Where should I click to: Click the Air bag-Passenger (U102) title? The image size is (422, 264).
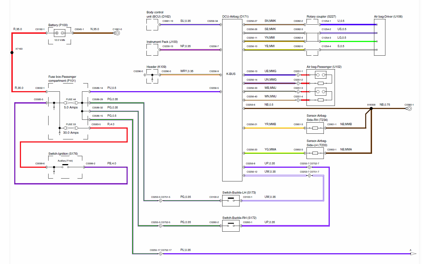click(324, 67)
